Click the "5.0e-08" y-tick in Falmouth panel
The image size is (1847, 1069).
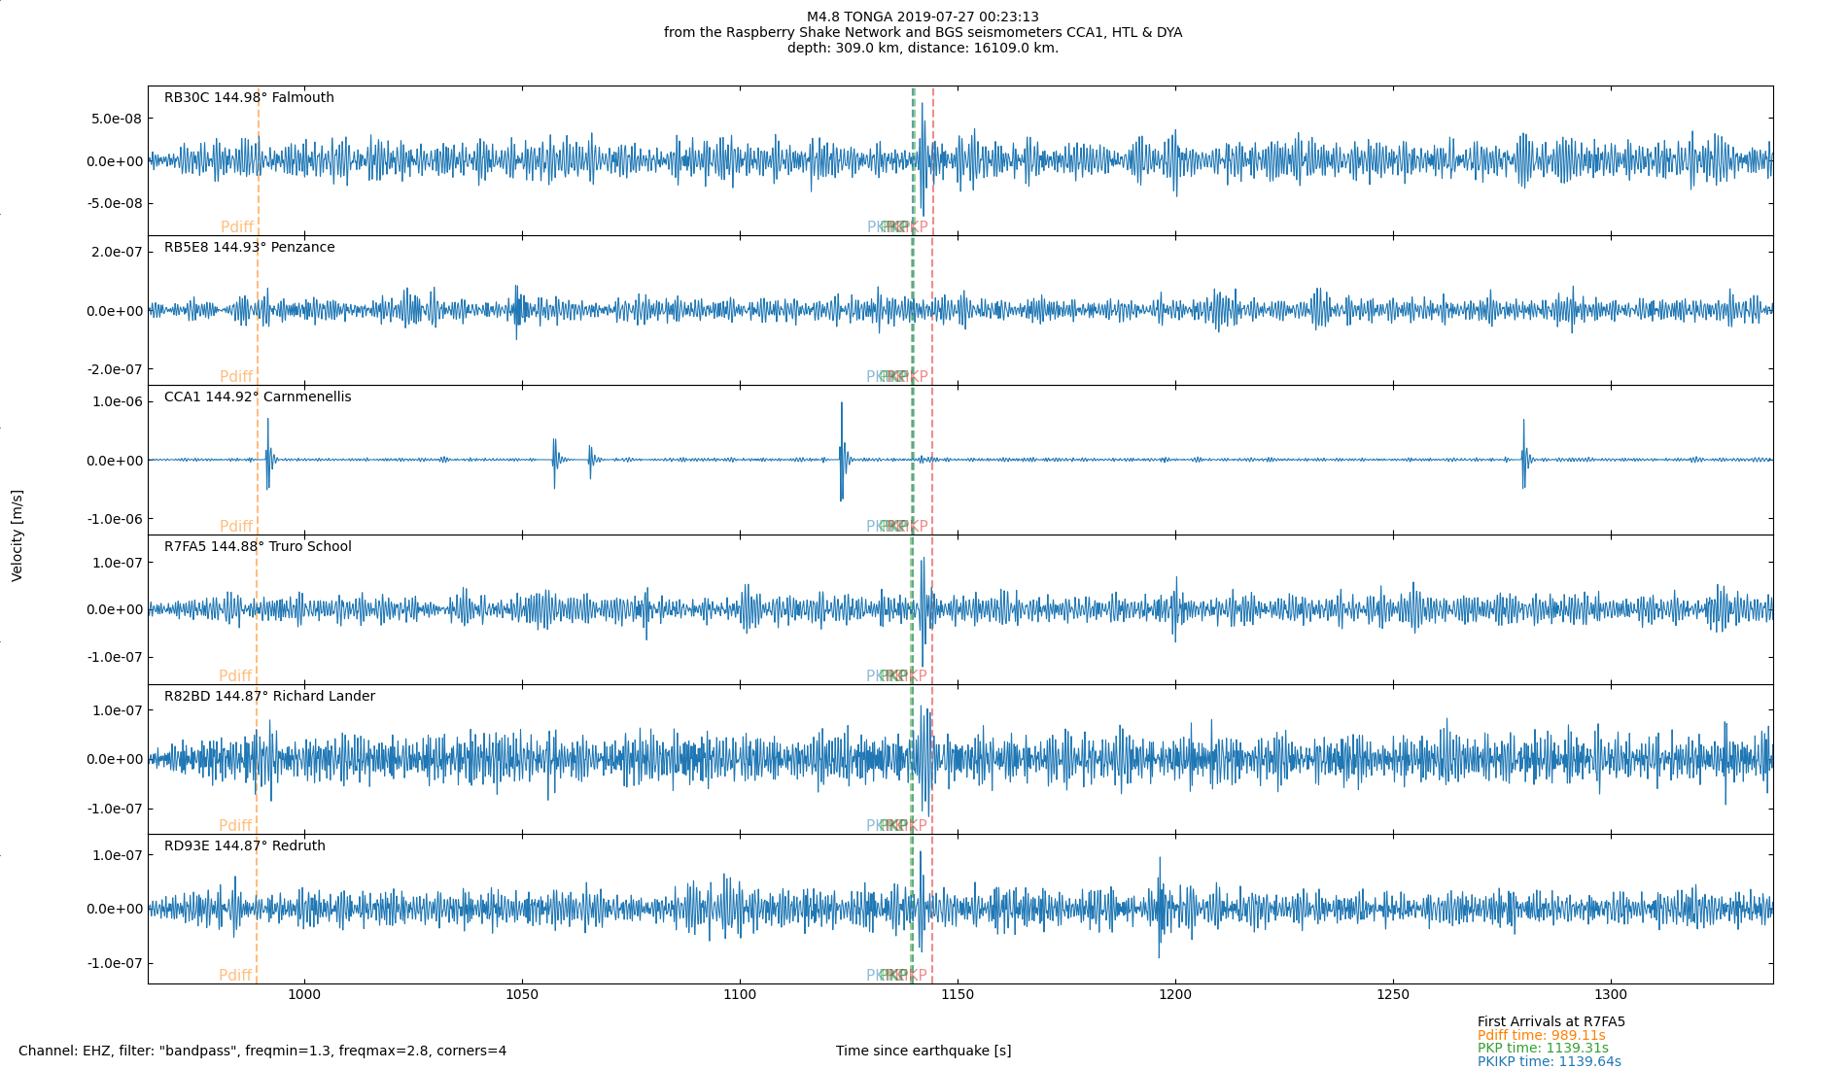[117, 119]
